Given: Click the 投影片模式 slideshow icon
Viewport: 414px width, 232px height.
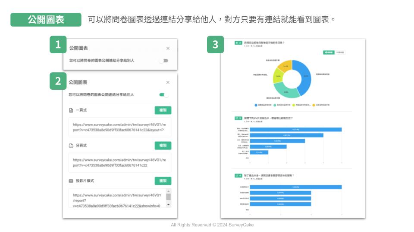Looking at the screenshot, I should [x=71, y=181].
